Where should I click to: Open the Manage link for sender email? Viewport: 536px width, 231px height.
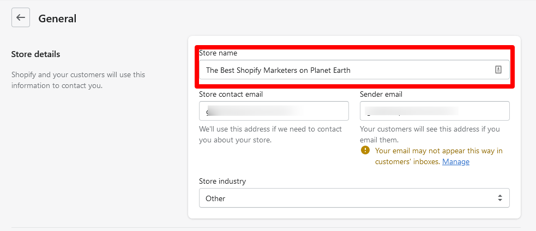[x=455, y=161]
